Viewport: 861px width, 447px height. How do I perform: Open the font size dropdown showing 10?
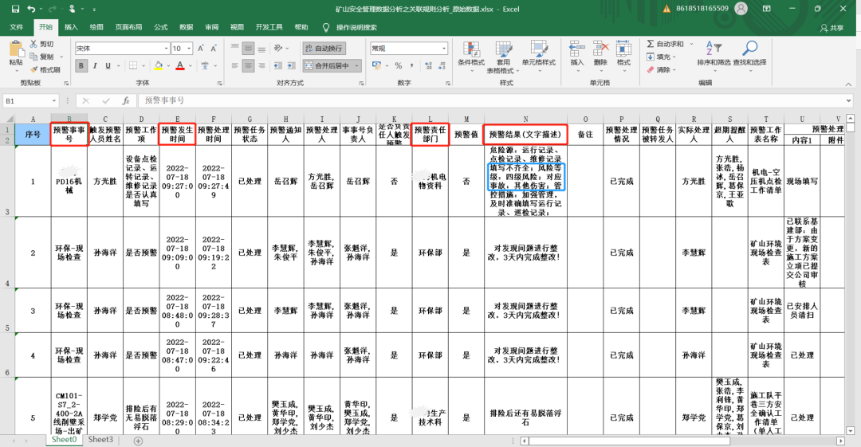[x=189, y=49]
